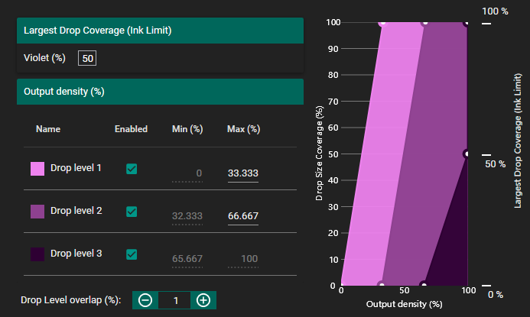Decrease the Drop Level overlap with minus button
Image resolution: width=530 pixels, height=317 pixels.
145,300
